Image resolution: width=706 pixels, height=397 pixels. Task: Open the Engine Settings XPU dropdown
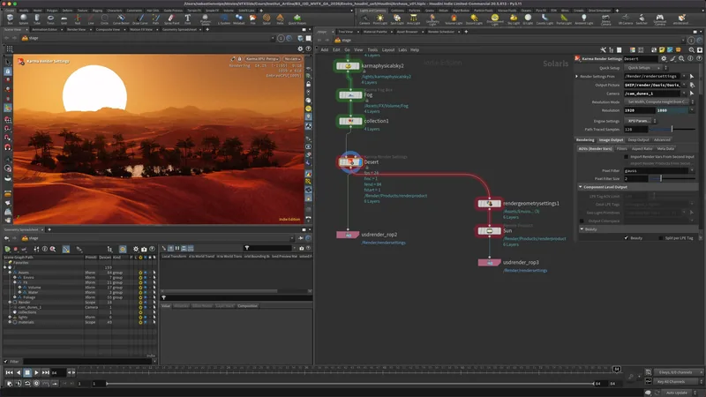click(641, 121)
